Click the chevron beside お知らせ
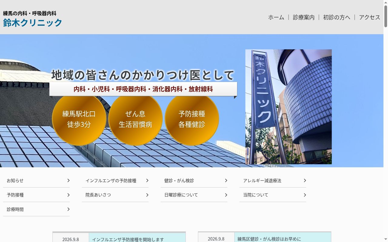The image size is (388, 242). pos(69,181)
